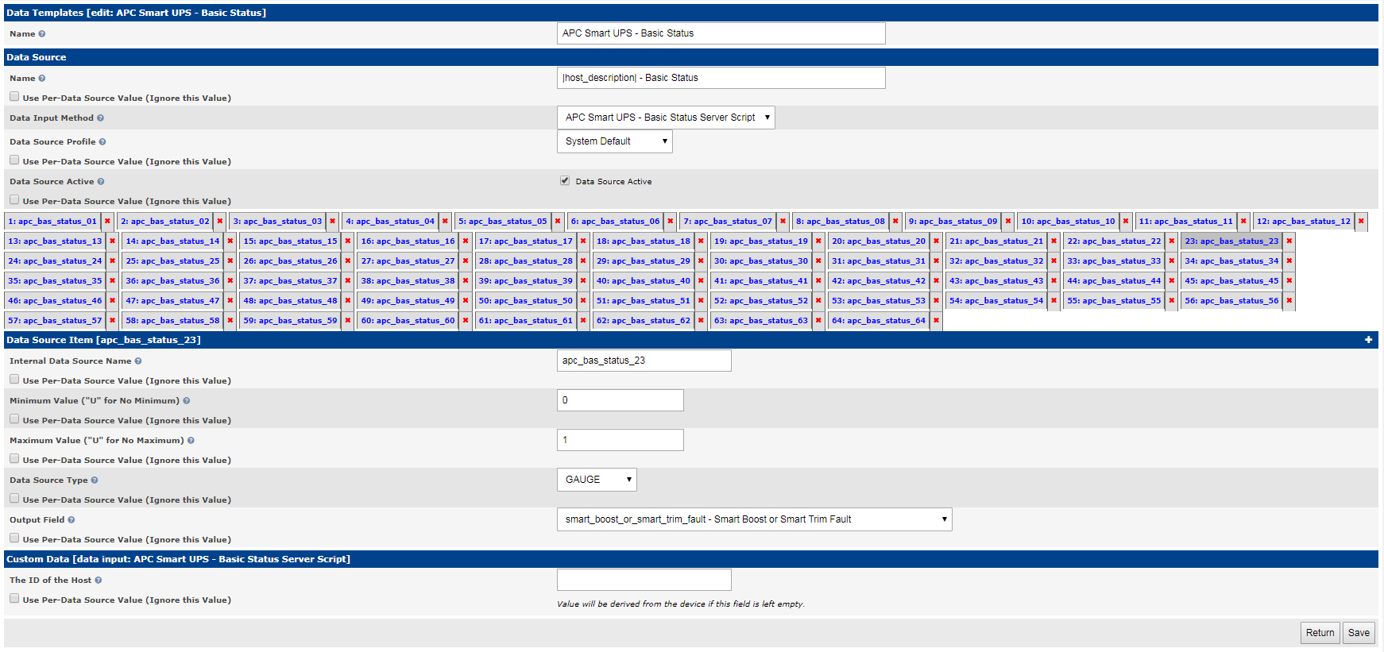Show help for Output Field
The width and height of the screenshot is (1384, 652).
72,520
